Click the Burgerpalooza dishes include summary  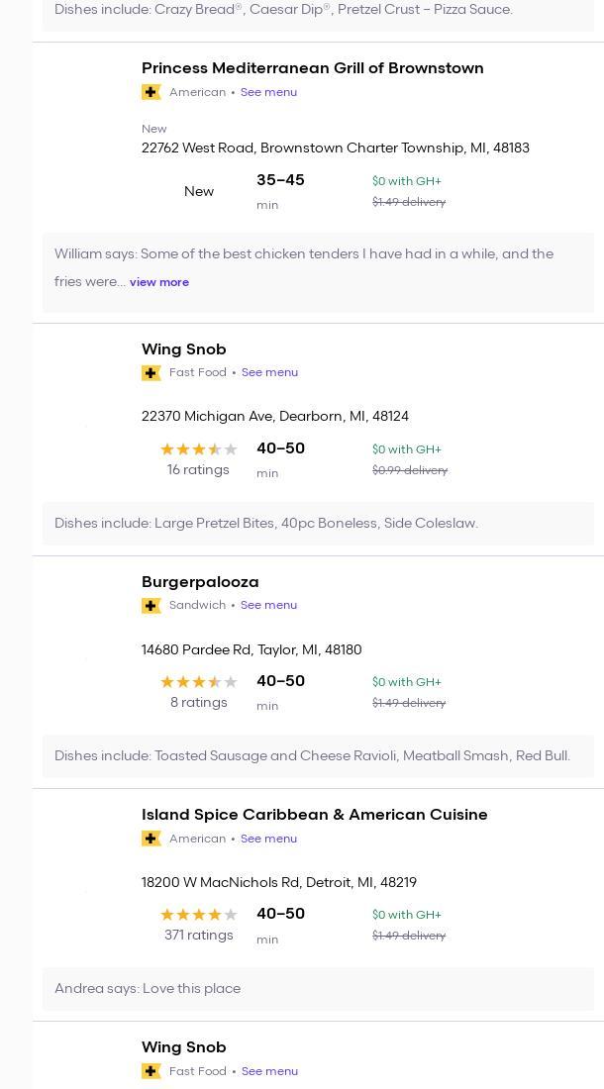point(312,756)
